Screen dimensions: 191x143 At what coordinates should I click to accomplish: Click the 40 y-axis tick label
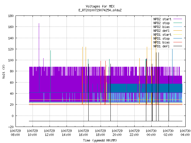(12, 94)
